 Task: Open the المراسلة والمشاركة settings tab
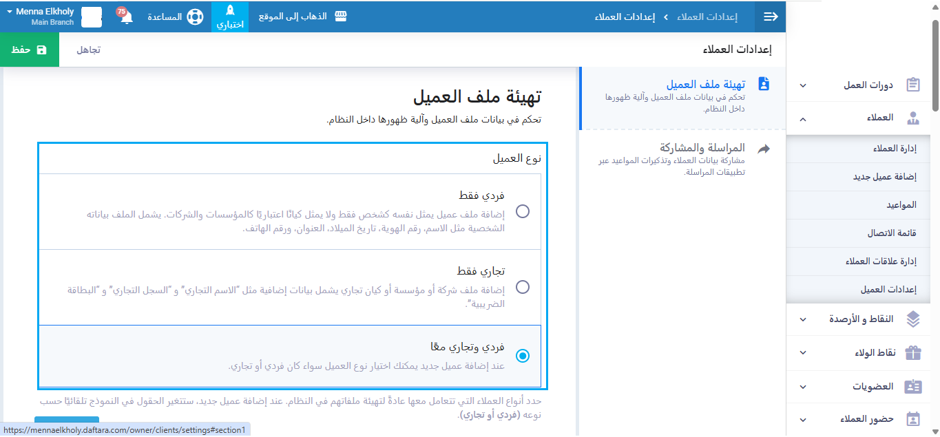[x=702, y=148]
